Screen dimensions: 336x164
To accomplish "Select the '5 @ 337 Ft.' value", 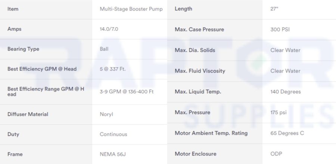I will click(113, 69).
